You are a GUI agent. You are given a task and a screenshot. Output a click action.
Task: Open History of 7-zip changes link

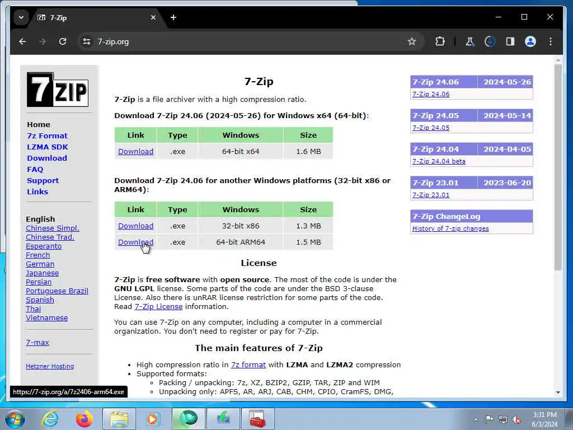point(450,228)
